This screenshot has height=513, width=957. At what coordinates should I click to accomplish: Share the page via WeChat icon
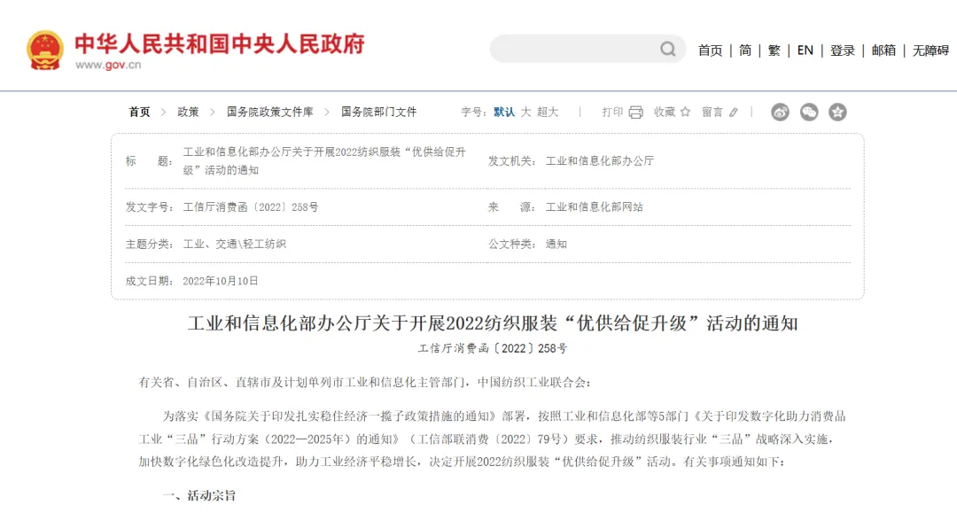coord(809,112)
